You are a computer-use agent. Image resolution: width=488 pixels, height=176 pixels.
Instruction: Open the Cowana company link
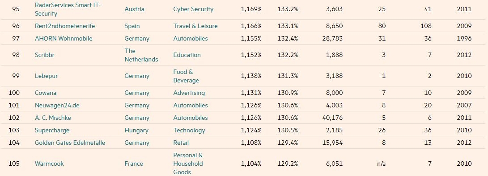(46, 93)
